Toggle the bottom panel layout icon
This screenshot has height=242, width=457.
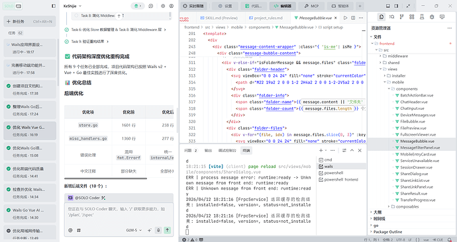388,6
